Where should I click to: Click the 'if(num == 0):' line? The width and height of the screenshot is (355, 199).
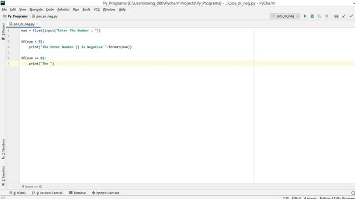point(33,58)
